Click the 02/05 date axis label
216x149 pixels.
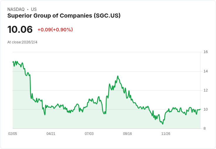pos(13,133)
